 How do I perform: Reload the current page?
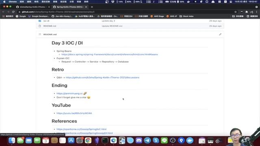pyautogui.click(x=13, y=12)
